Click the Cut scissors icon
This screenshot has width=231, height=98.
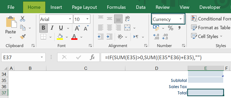23,19
